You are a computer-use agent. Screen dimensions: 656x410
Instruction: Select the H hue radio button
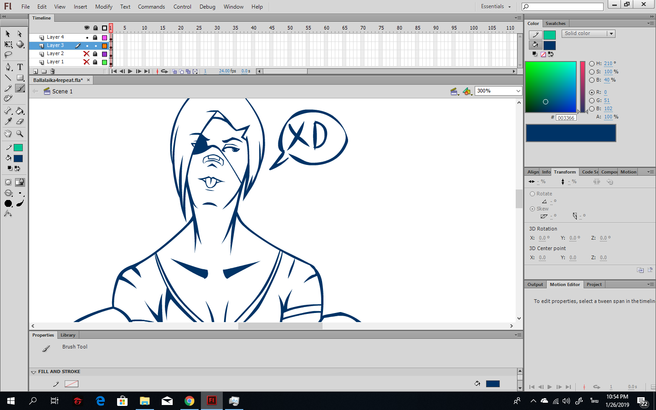click(592, 64)
